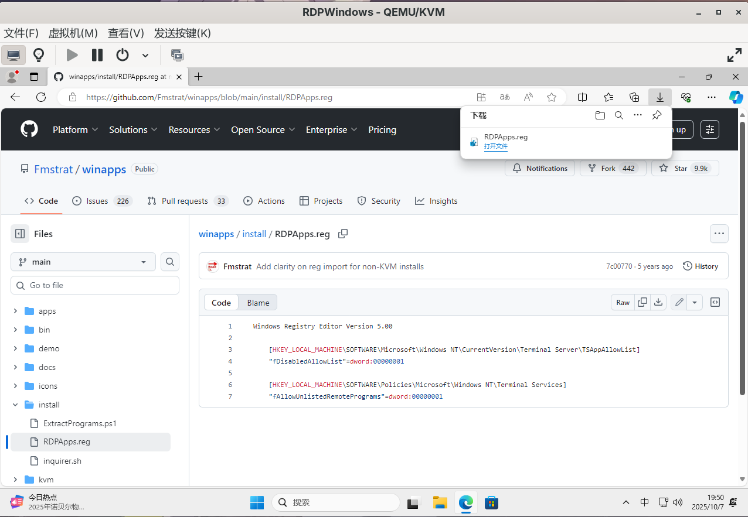Screen dimensions: 748x517
Task: Click the Raw button
Action: click(623, 302)
